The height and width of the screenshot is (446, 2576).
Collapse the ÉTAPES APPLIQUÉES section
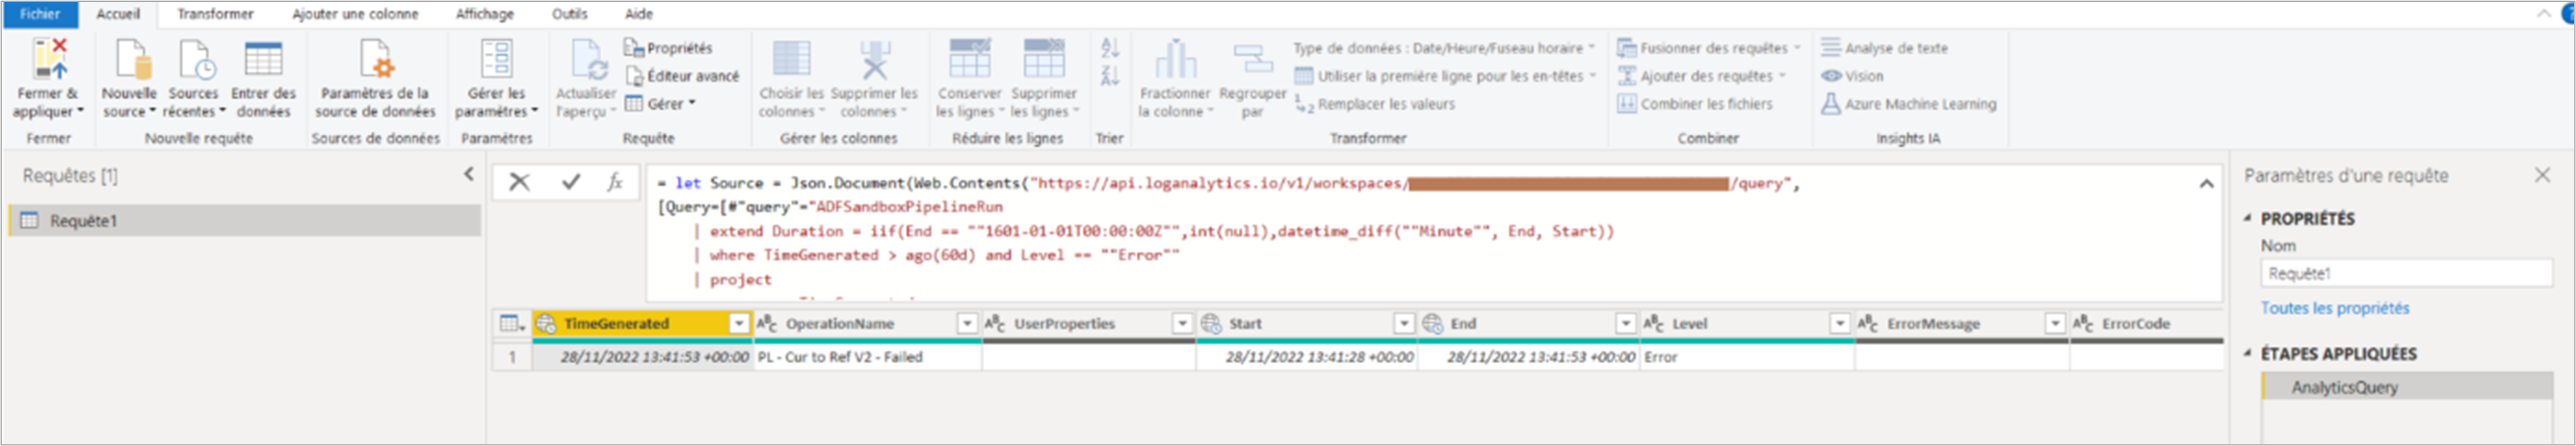pos(2247,353)
